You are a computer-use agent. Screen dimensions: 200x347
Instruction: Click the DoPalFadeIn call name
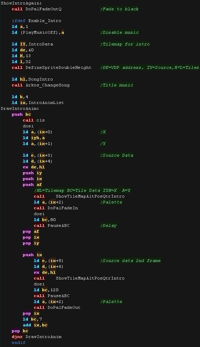[x=63, y=208]
